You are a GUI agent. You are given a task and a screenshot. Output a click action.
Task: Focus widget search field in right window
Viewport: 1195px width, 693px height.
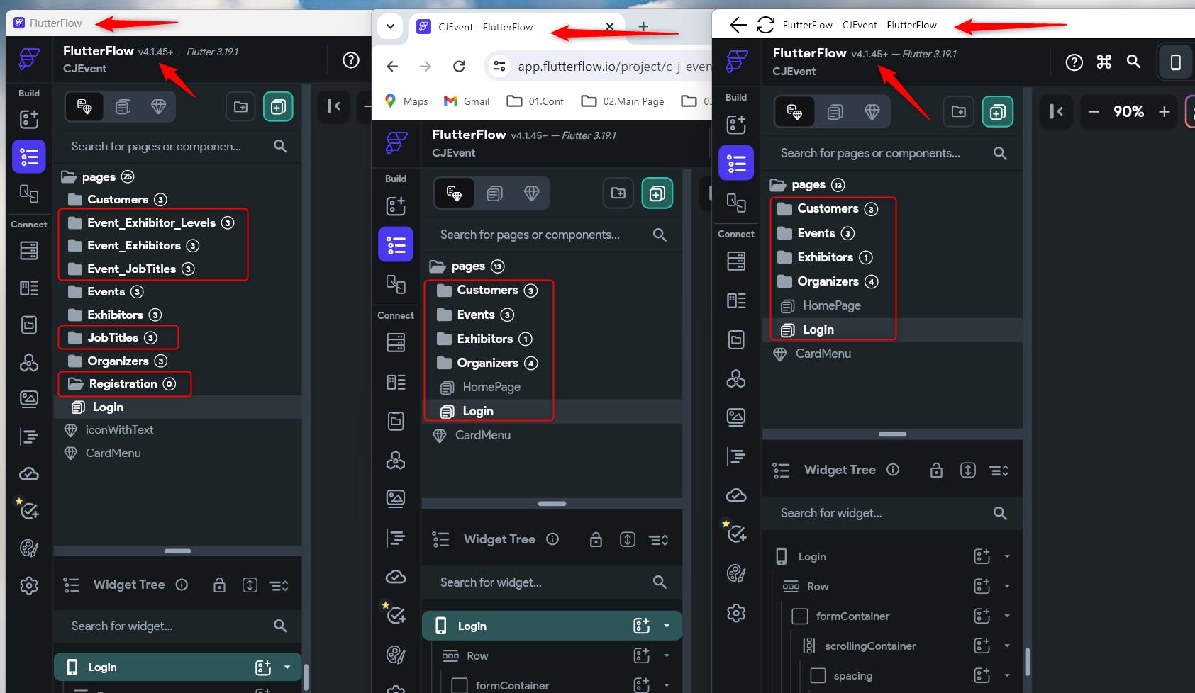tap(891, 513)
